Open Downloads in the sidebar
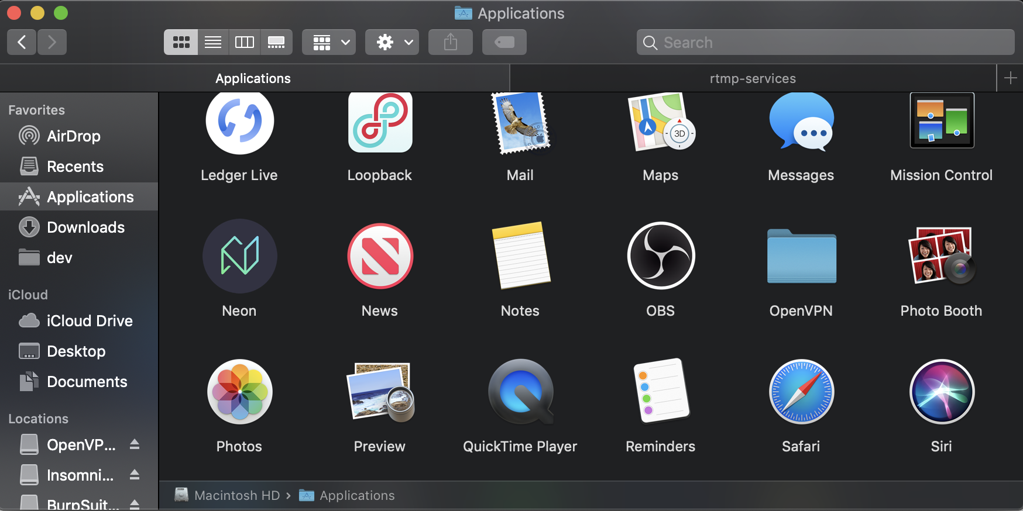Screen dimensions: 1023x511 79,227
